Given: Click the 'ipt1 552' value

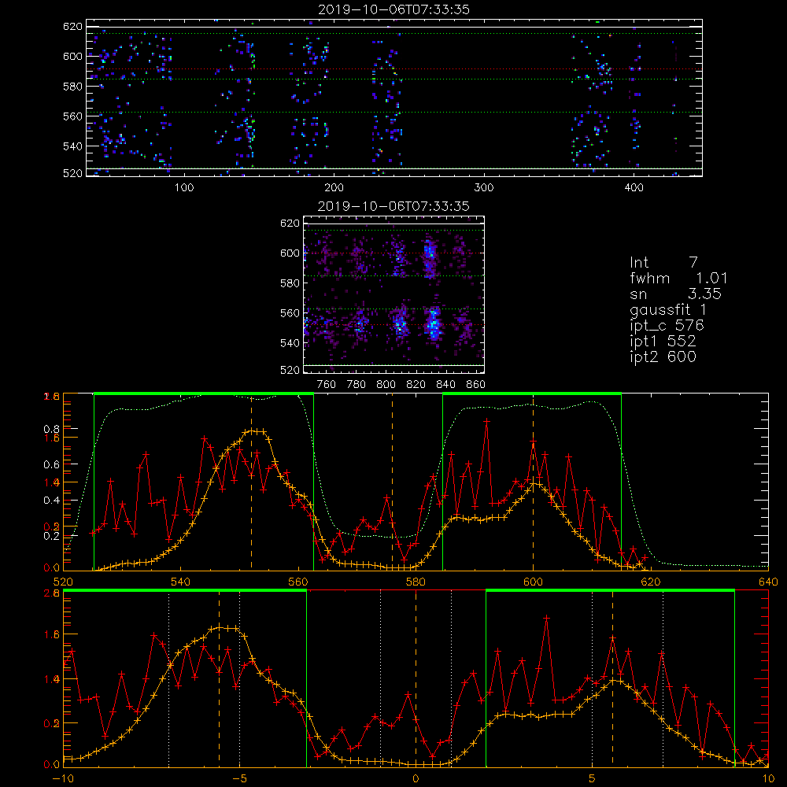Looking at the screenshot, I should point(663,342).
